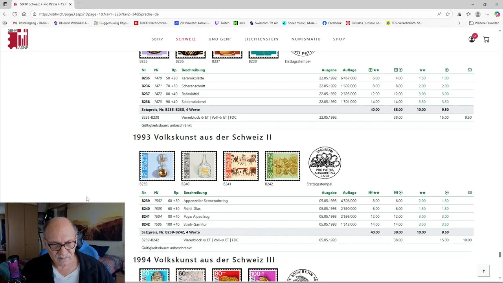Open the NUMISMATIK menu item
Viewport: 503px width, 283px height.
coord(306,39)
